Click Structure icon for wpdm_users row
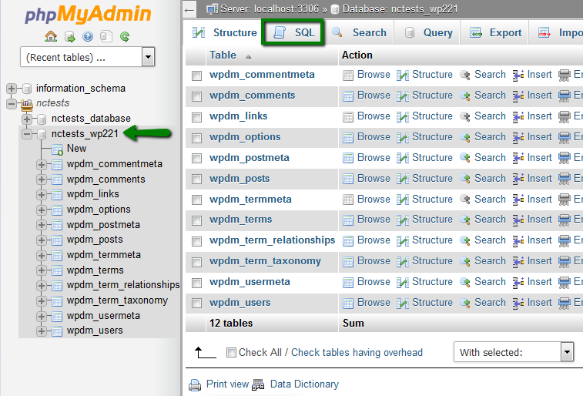 point(402,303)
